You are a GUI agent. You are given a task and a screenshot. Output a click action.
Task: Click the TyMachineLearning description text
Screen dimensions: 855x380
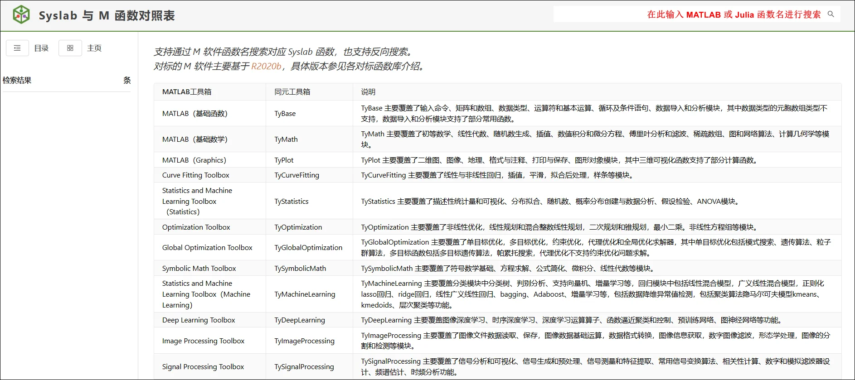click(593, 294)
